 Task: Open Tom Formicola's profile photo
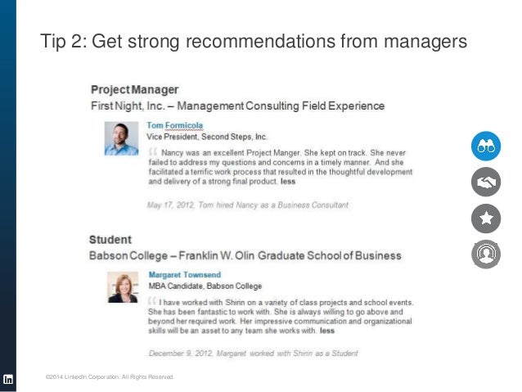click(x=121, y=137)
